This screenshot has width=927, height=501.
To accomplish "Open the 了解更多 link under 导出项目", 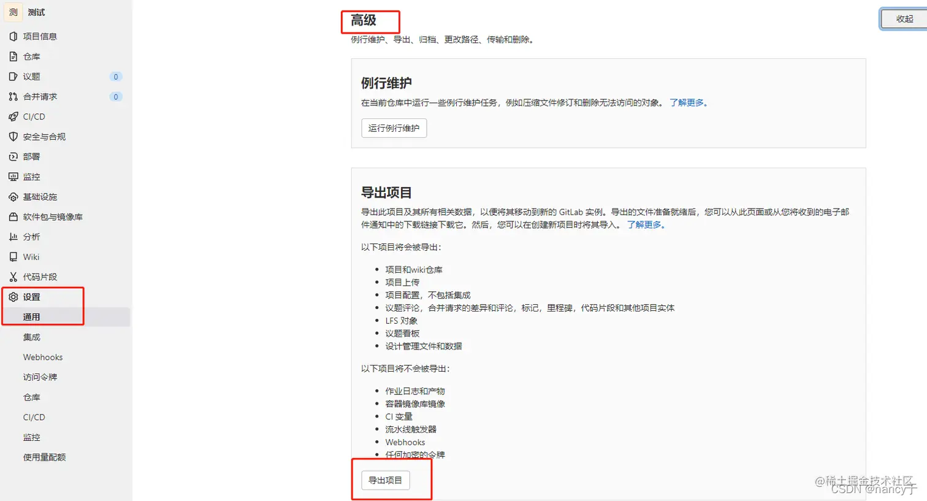I will point(641,224).
